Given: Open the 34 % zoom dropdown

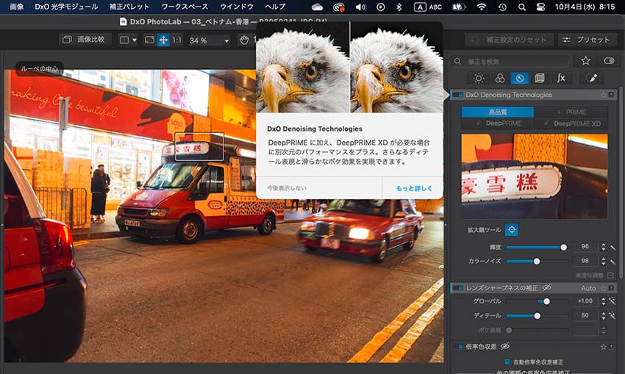Looking at the screenshot, I should click(210, 40).
